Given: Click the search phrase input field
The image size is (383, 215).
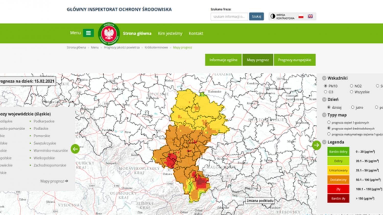Looking at the screenshot, I should tap(229, 17).
